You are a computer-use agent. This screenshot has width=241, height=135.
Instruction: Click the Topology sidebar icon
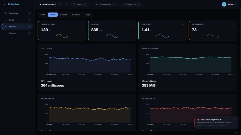[x=6, y=13]
